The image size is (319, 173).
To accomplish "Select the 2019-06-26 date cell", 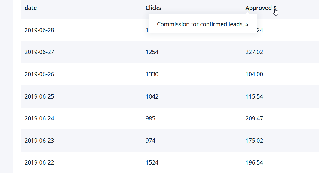I will pyautogui.click(x=39, y=74).
